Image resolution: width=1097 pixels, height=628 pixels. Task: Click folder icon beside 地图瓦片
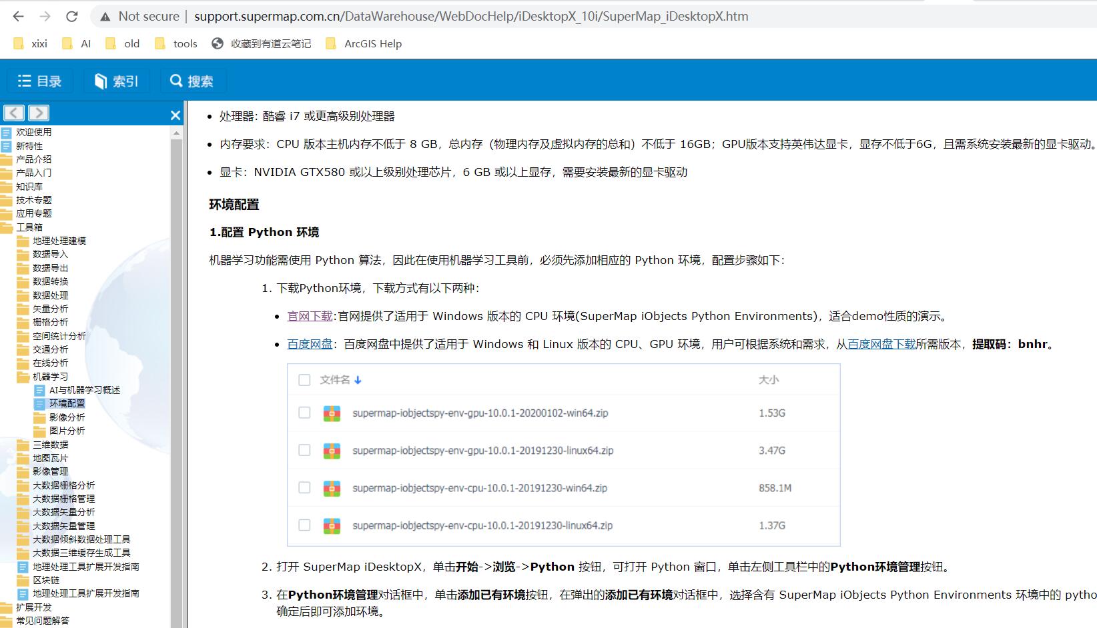pos(23,458)
